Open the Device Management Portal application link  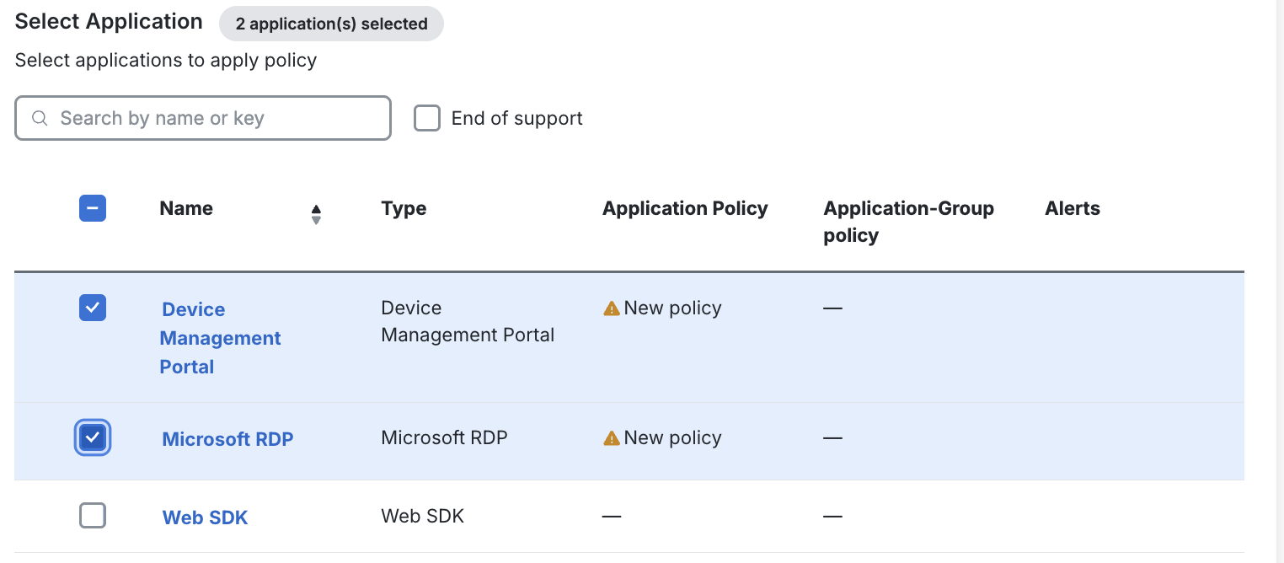[220, 337]
